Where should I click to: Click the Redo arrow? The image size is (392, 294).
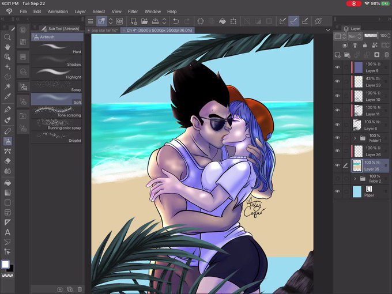pyautogui.click(x=187, y=21)
